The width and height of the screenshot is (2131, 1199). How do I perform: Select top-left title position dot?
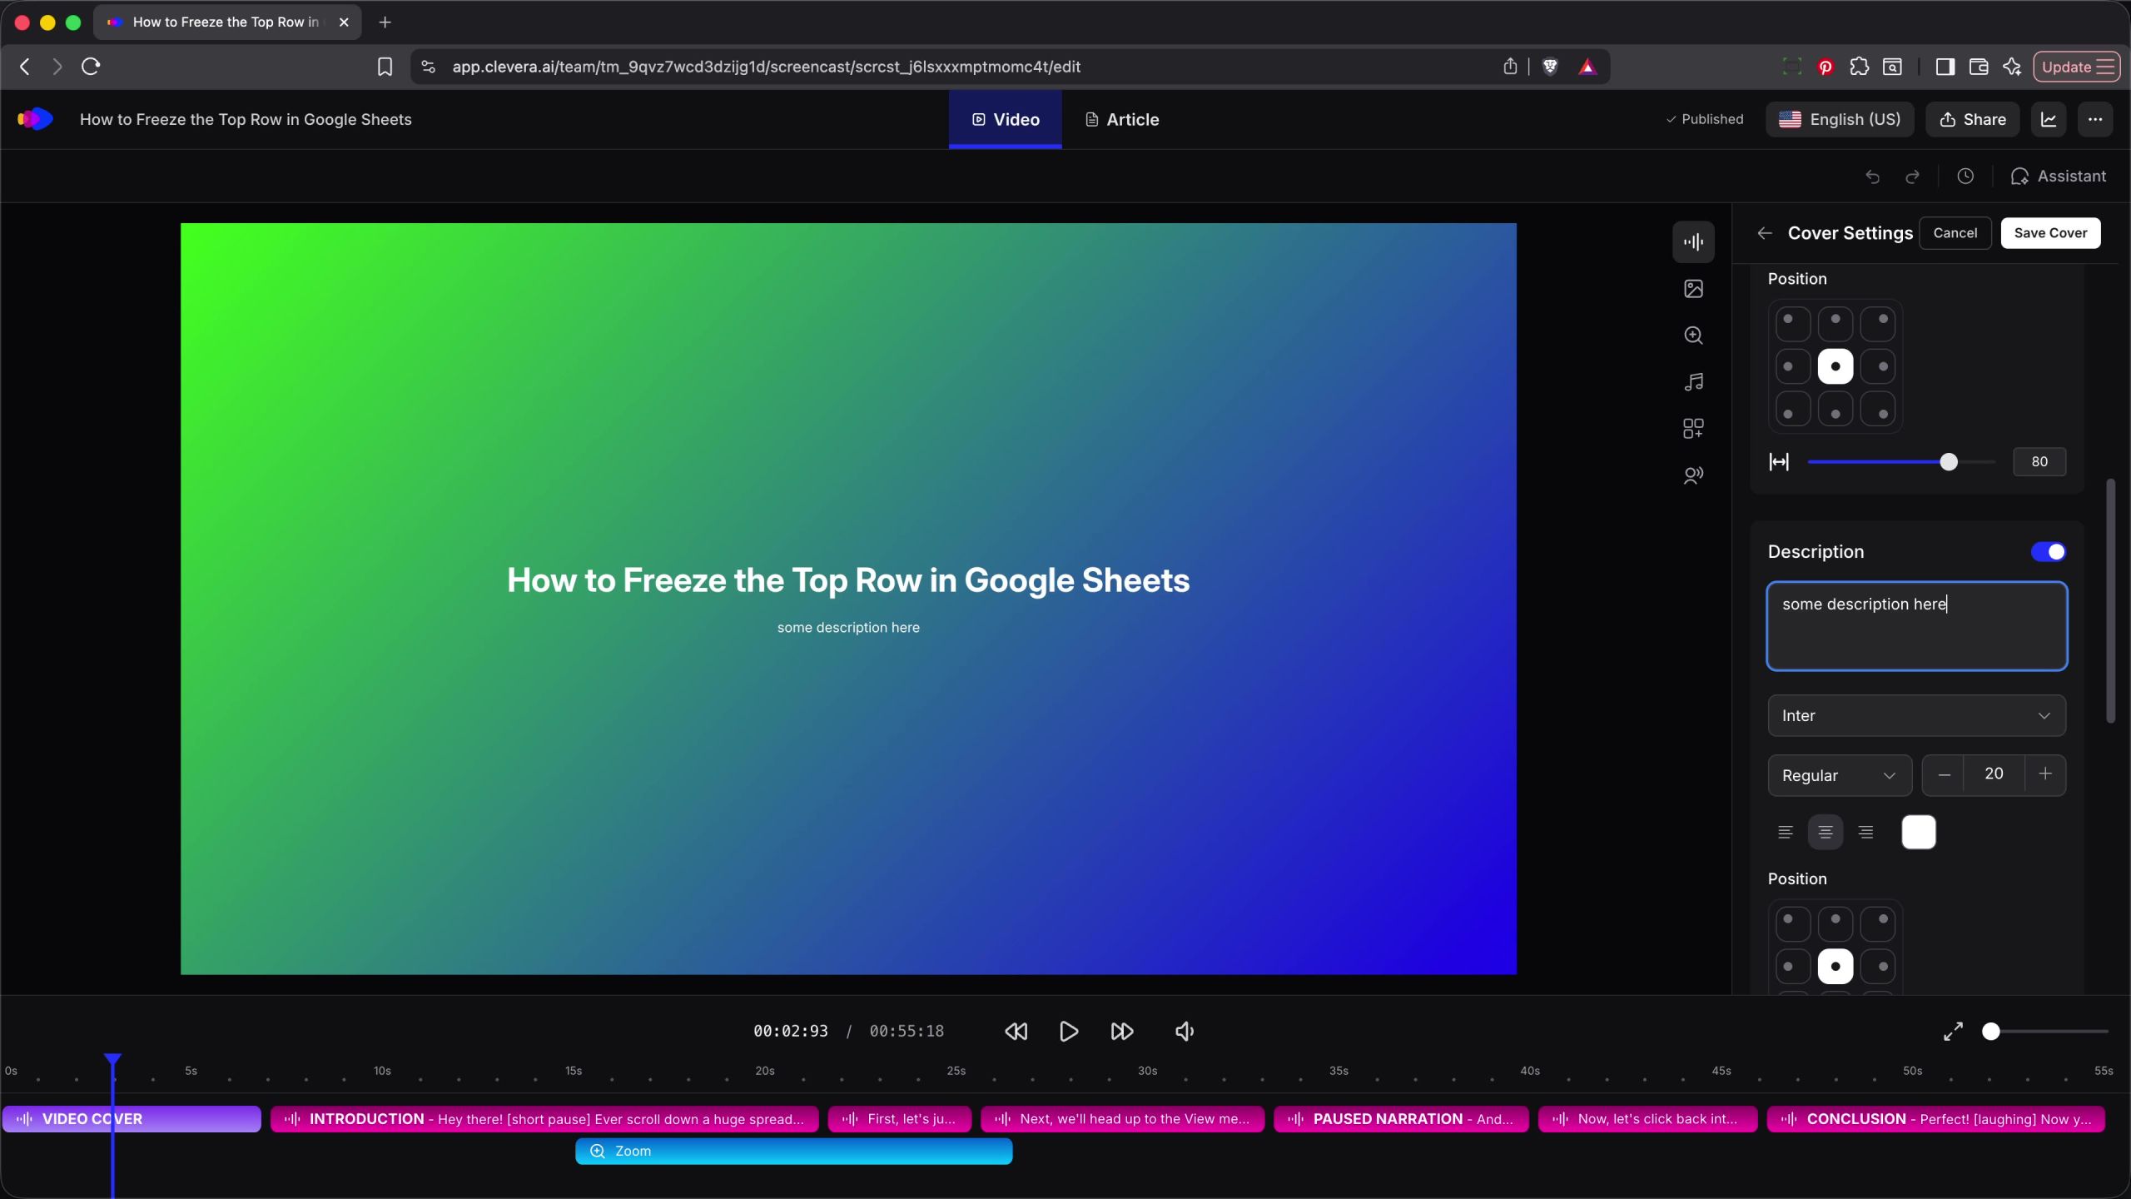[1793, 324]
